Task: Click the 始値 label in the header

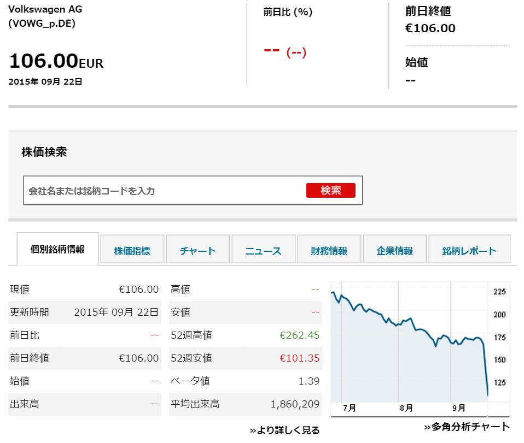Action: point(417,62)
